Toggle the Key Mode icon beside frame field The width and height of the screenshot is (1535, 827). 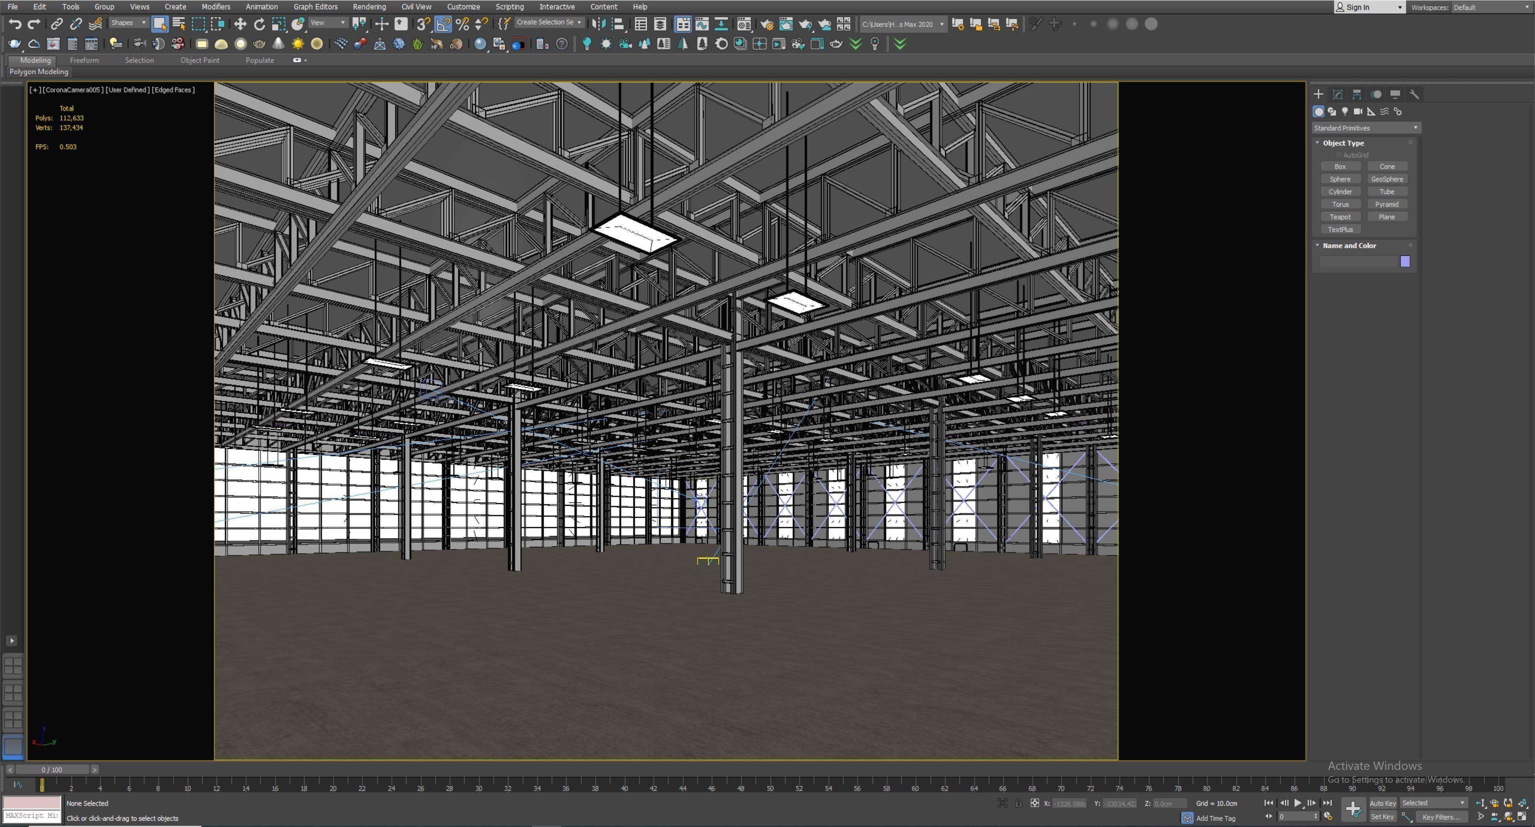pos(1268,816)
